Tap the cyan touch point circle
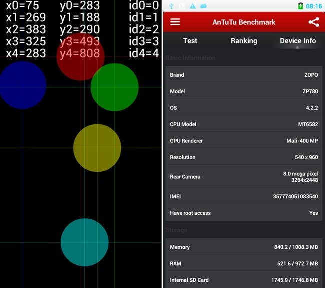 point(85,242)
